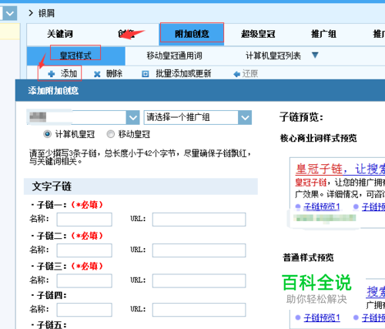Focus the 子链四 URL field
This screenshot has width=385, height=329.
click(199, 310)
